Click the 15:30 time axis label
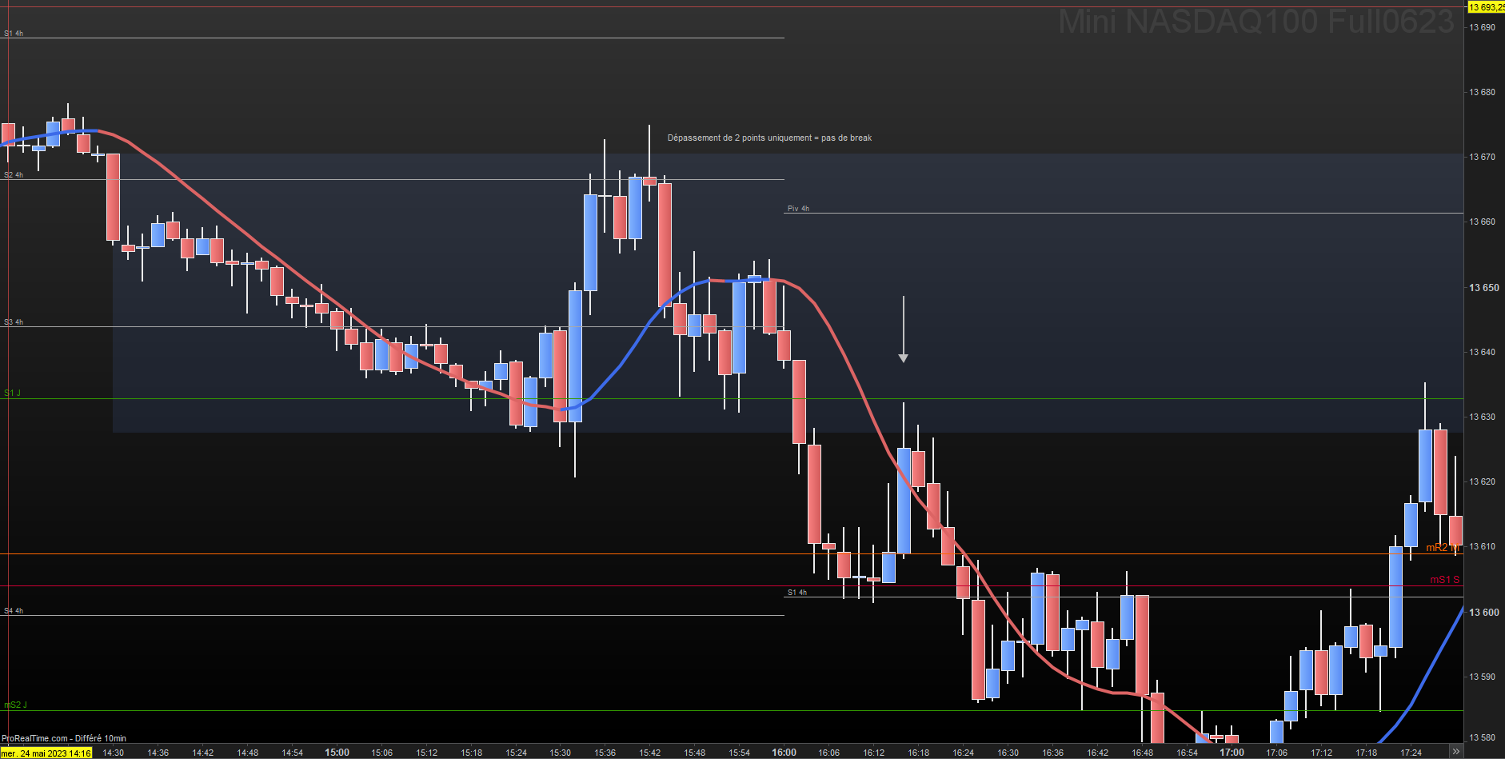 (x=561, y=753)
